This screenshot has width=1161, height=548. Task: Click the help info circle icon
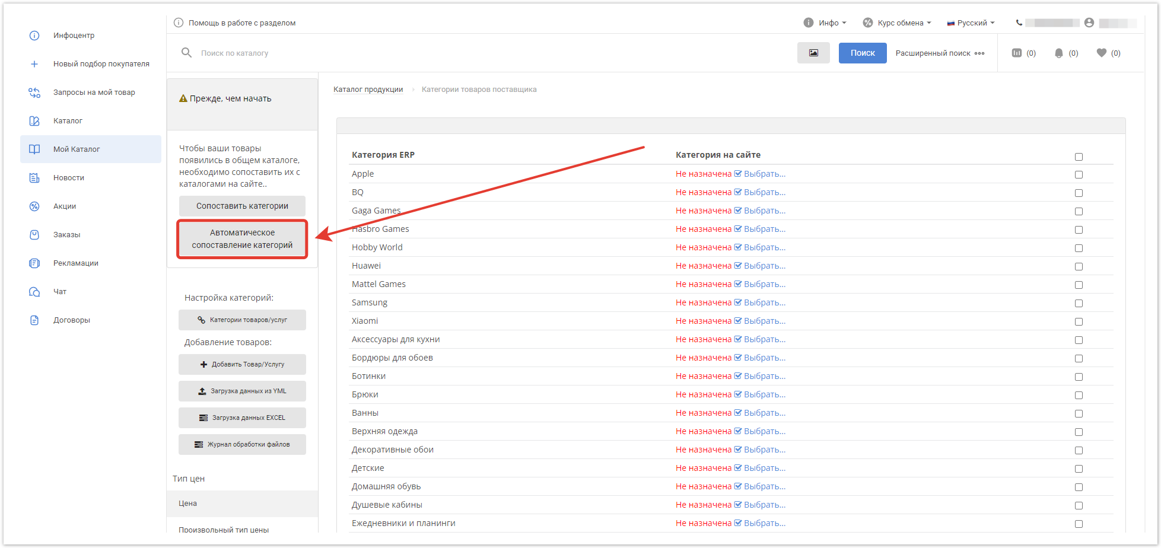(179, 23)
